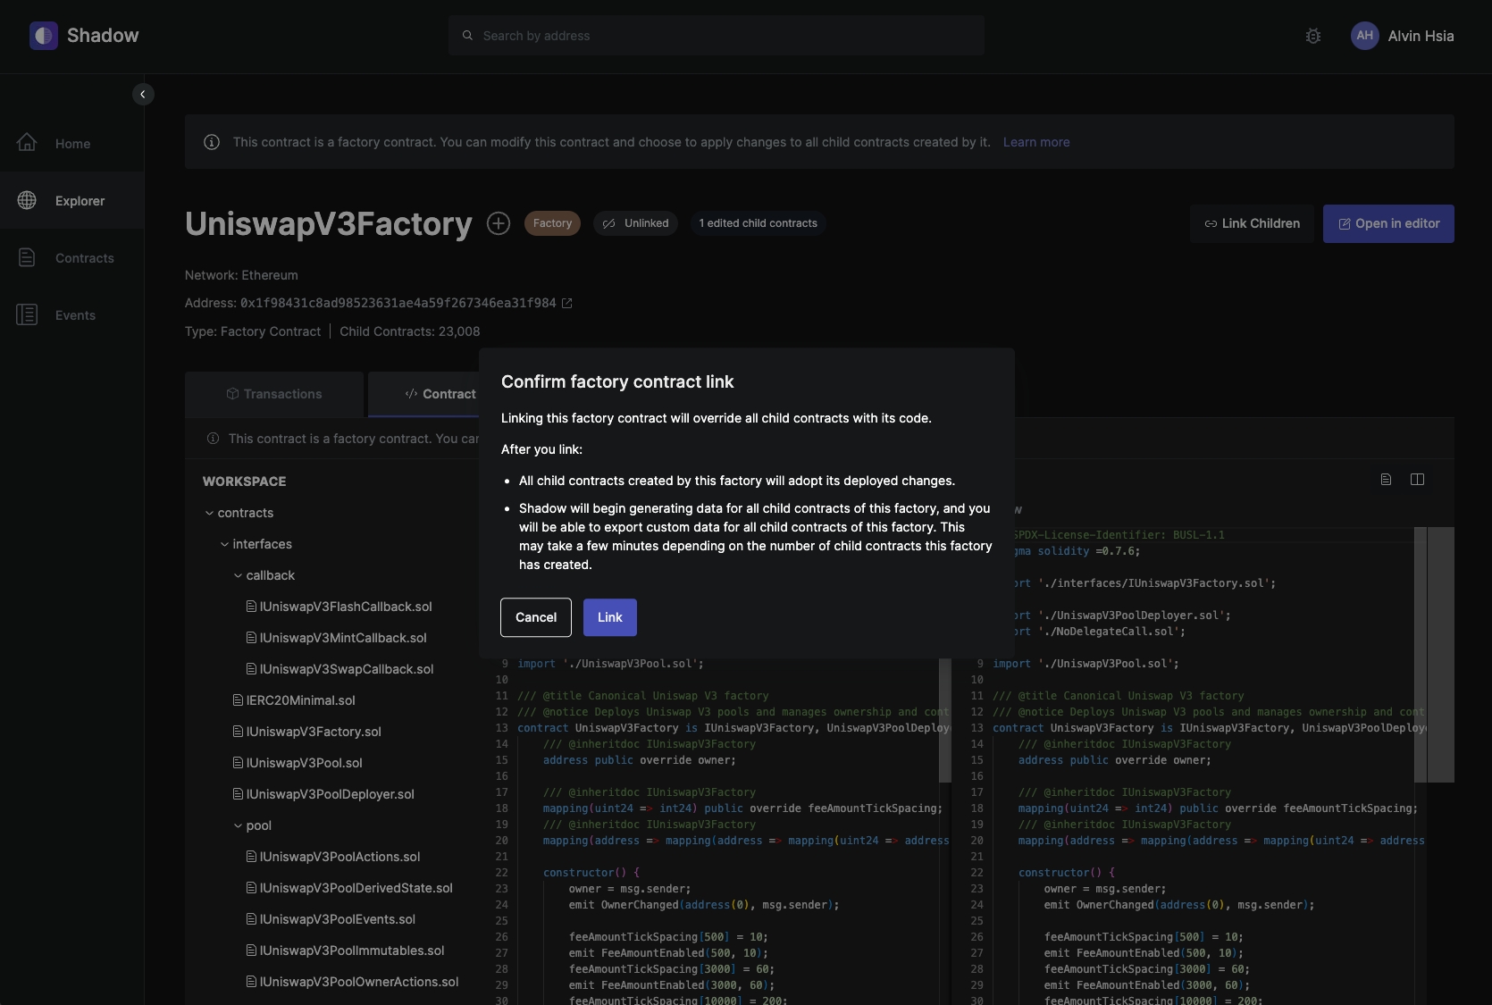This screenshot has height=1005, width=1492.
Task: Click the Search by address field
Action: (x=717, y=36)
